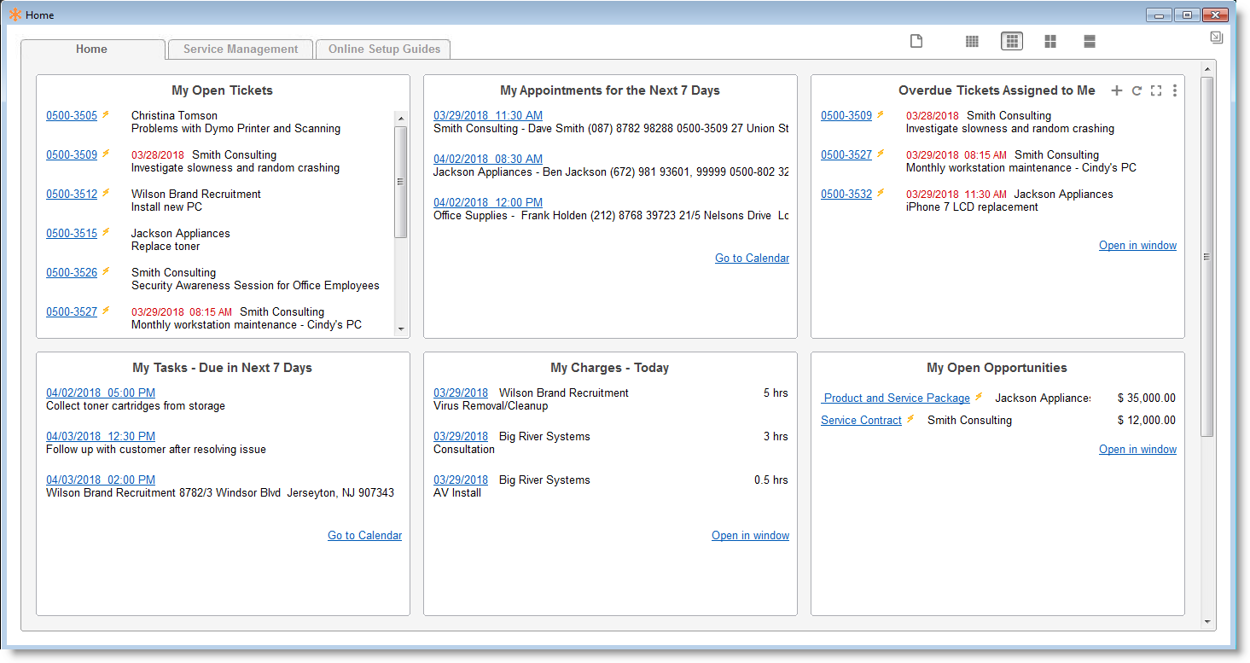Click the up arrow of the main dashboard scrollbar
The height and width of the screenshot is (663, 1250).
pos(1206,69)
